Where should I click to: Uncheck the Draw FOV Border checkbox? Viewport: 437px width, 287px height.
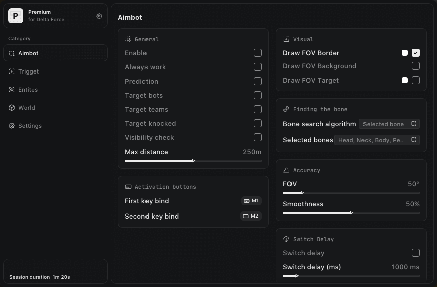[416, 53]
